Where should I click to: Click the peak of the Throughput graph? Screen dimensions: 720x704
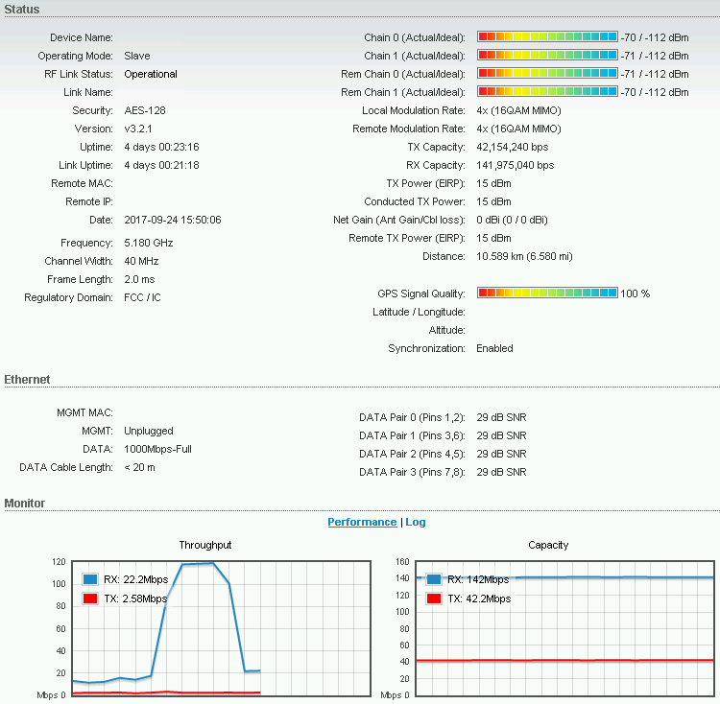(x=198, y=564)
